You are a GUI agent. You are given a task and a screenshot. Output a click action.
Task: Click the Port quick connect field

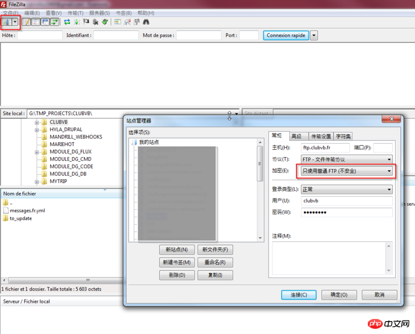pos(249,35)
